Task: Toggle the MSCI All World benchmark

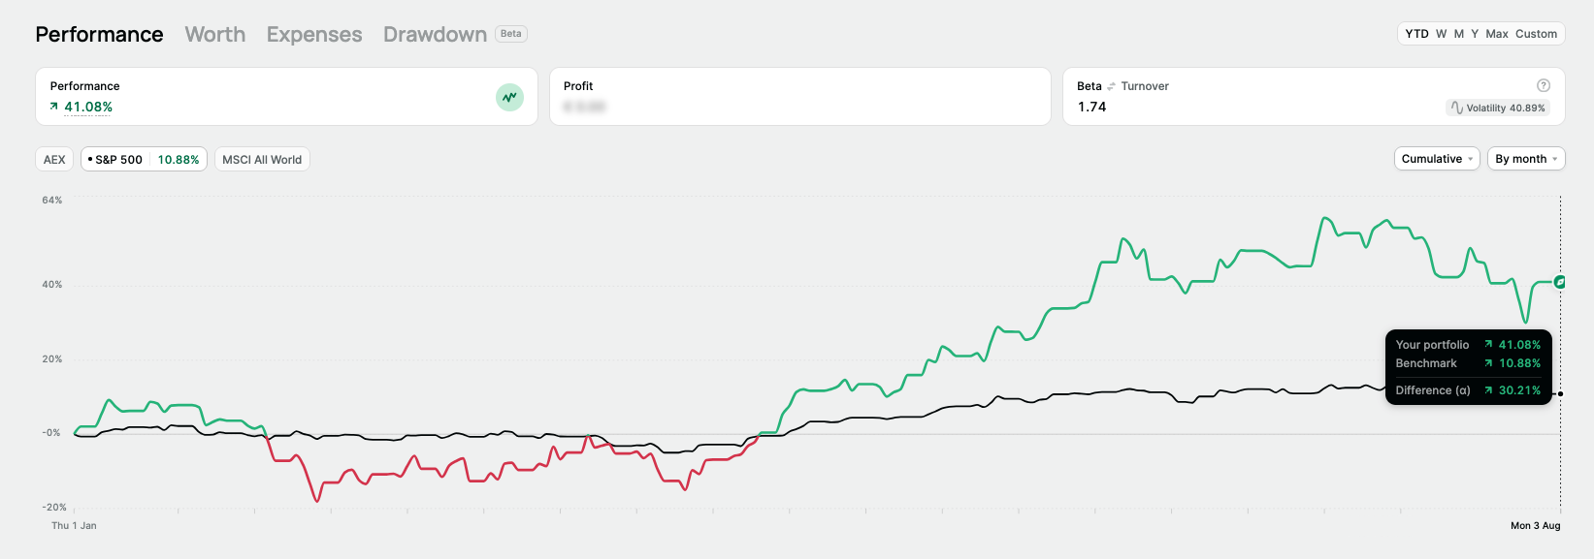Action: click(262, 159)
